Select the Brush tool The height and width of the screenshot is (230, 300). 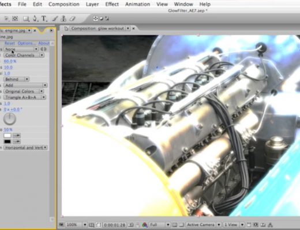click(55, 18)
